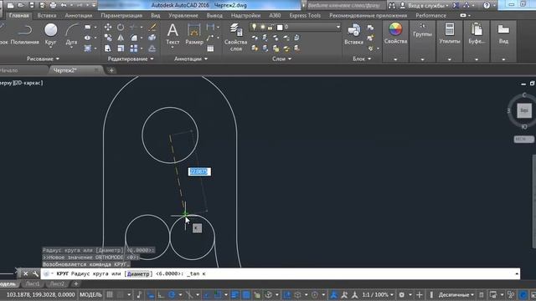536x301 pixels.
Task: Open the 1:1 / 100% annotation scale dropdown
Action: tap(378, 294)
